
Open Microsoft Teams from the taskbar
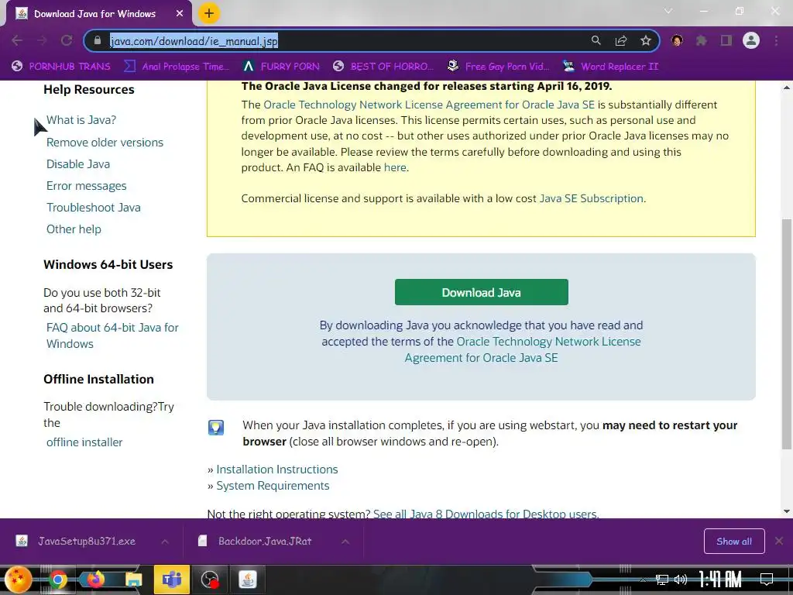pos(172,580)
